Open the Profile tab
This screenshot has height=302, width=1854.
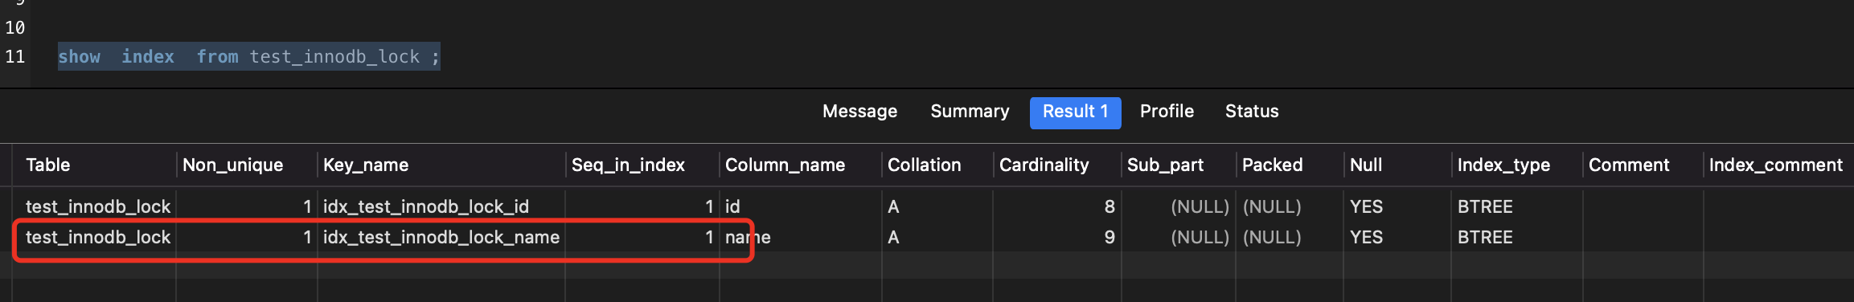[1167, 112]
